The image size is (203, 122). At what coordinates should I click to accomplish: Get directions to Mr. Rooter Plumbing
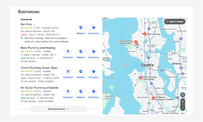coord(94,92)
